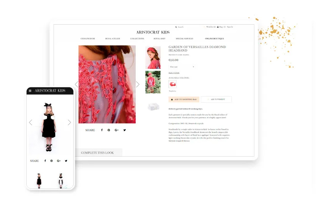Tap Pinterest share icon on the phone
The width and height of the screenshot is (318, 202).
pos(52,161)
